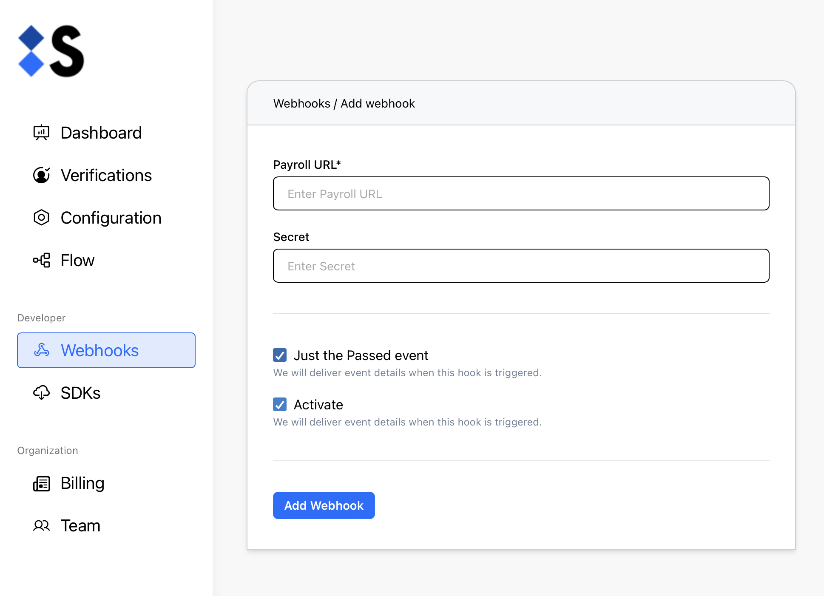This screenshot has width=824, height=596.
Task: Open Configuration from sidebar
Action: 111,218
